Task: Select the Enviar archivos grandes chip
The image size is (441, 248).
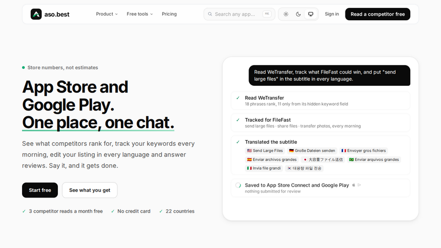Action: [x=271, y=159]
